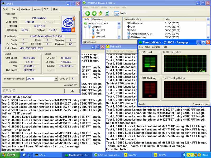Switch to the Cache tab in CPU-Z
211x158 pixels.
point(15,9)
